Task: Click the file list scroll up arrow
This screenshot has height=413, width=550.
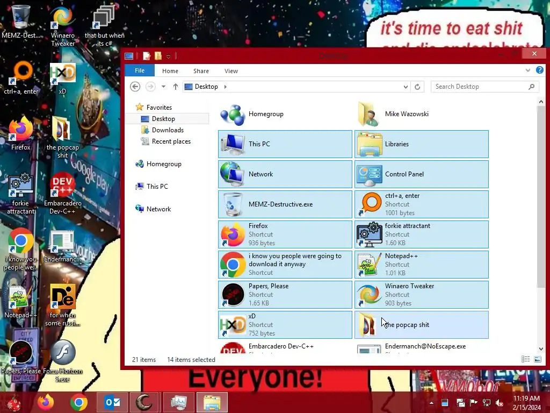Action: [541, 102]
